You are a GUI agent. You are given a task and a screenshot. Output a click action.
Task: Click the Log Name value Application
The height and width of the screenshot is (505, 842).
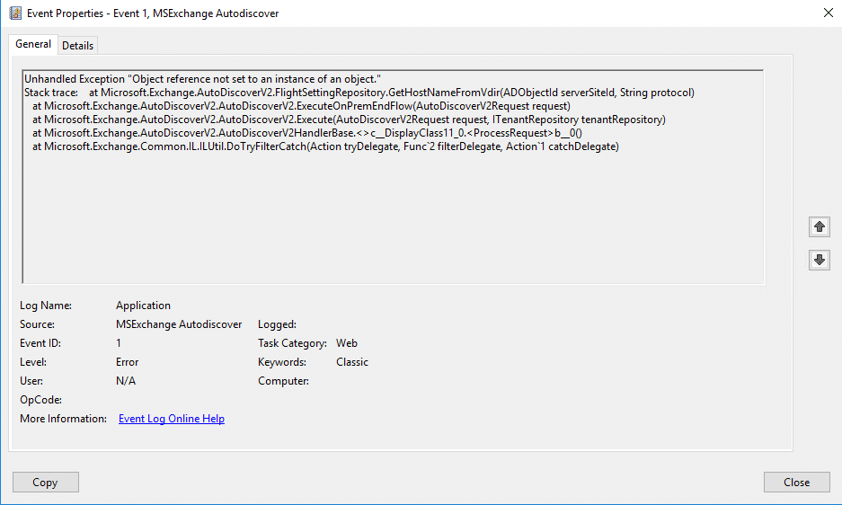[143, 306]
